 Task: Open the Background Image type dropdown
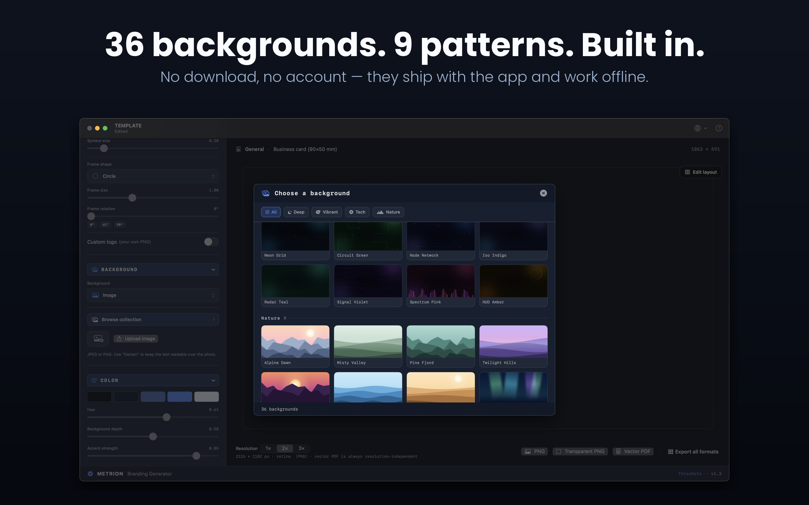[x=153, y=295]
